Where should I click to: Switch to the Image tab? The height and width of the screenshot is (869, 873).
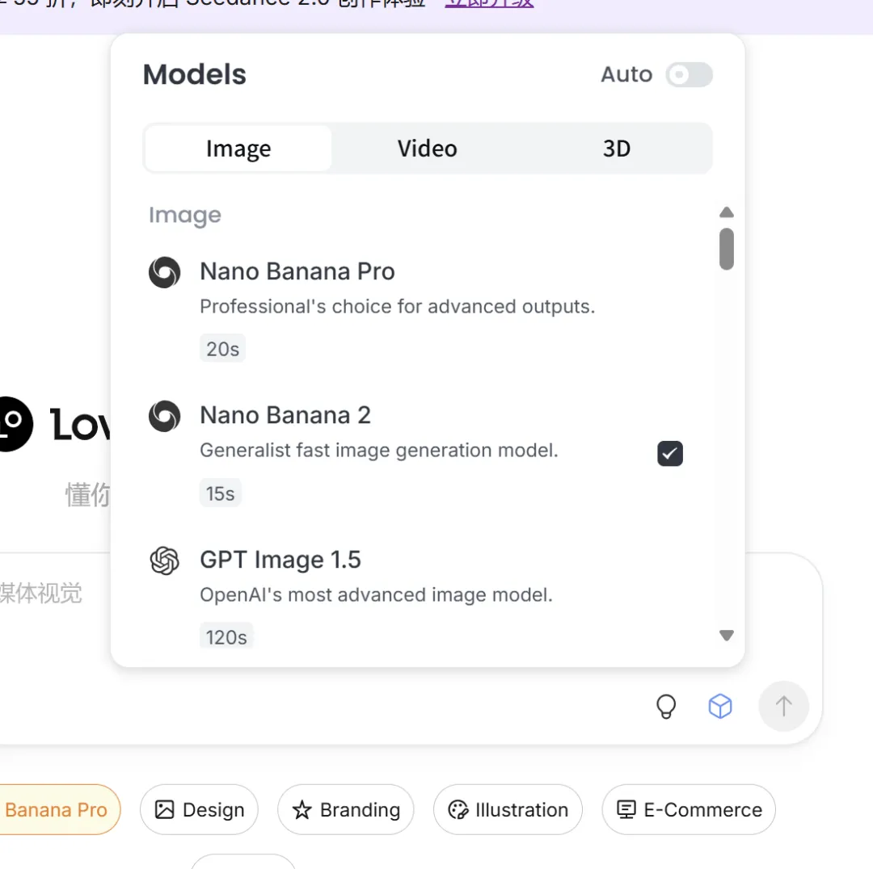click(238, 149)
